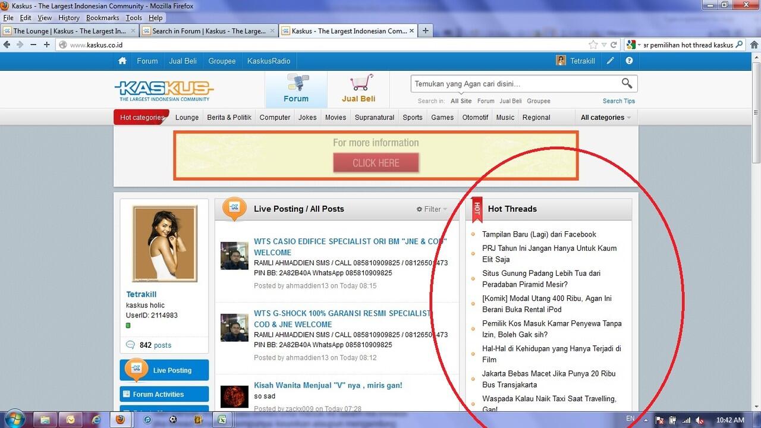The height and width of the screenshot is (428, 761).
Task: Go back with the browser back arrow
Action: pyautogui.click(x=7, y=45)
